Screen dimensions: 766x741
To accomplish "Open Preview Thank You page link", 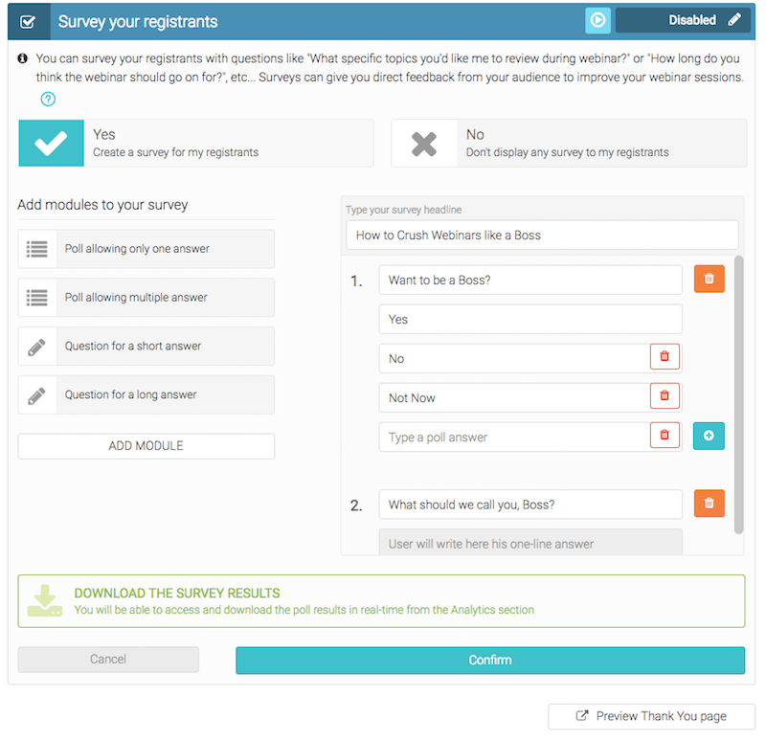I will pos(651,716).
